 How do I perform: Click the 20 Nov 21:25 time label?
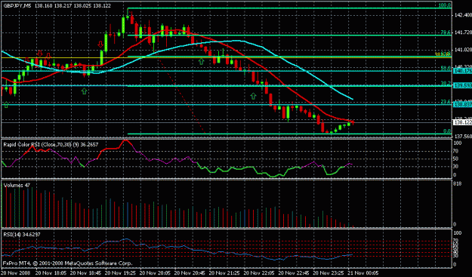[224, 272]
